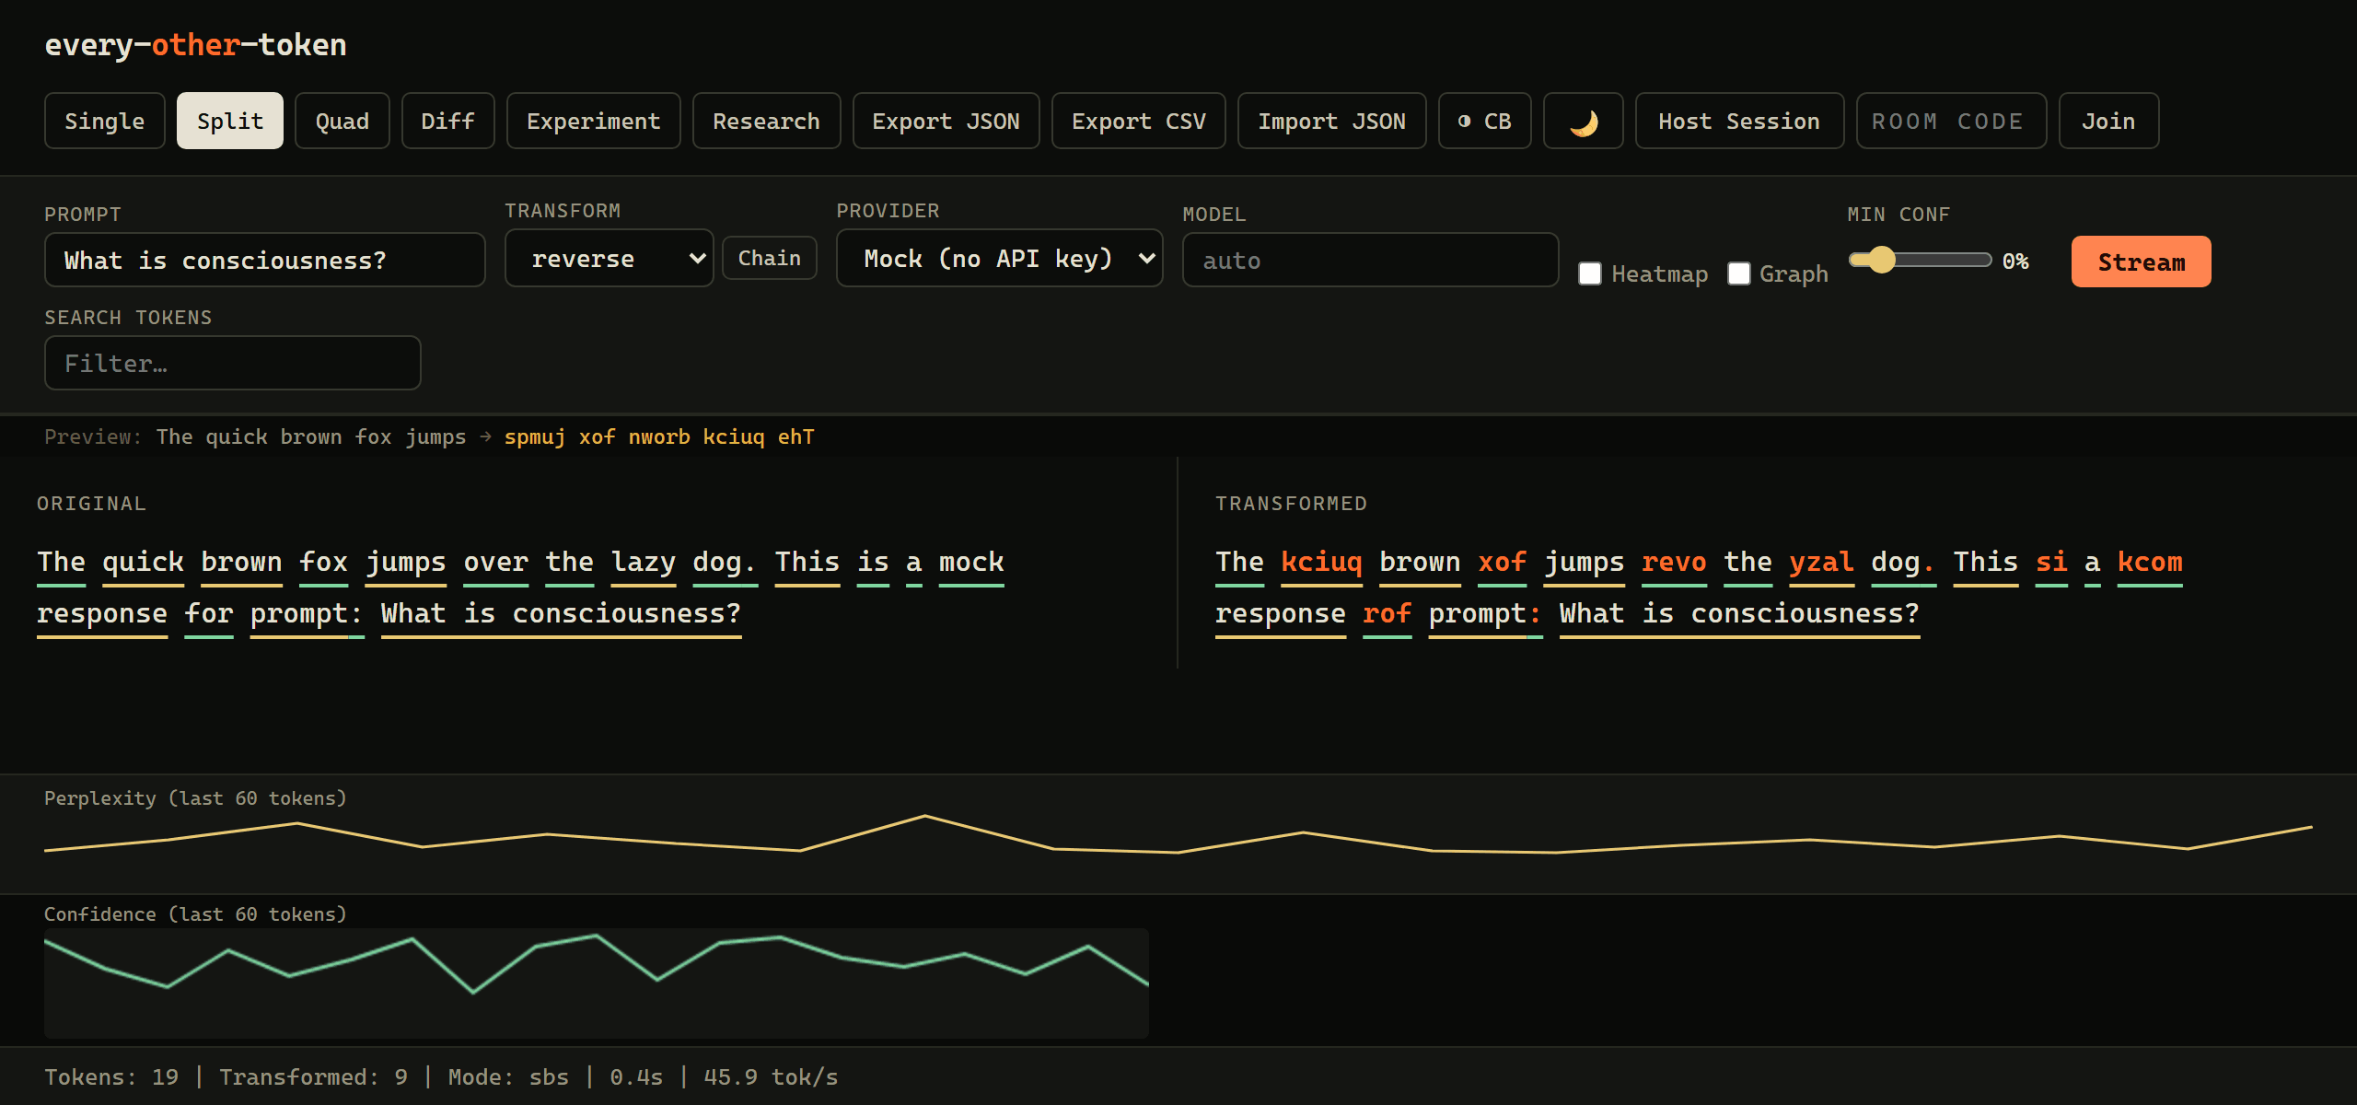This screenshot has height=1105, width=2357.
Task: Click the Join room button
Action: pyautogui.click(x=2108, y=121)
